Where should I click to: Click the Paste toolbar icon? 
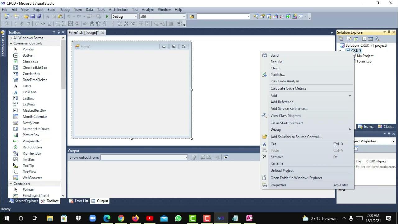(x=60, y=16)
